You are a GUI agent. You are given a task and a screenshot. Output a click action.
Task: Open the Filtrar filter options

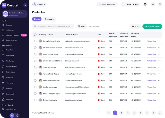point(81,26)
